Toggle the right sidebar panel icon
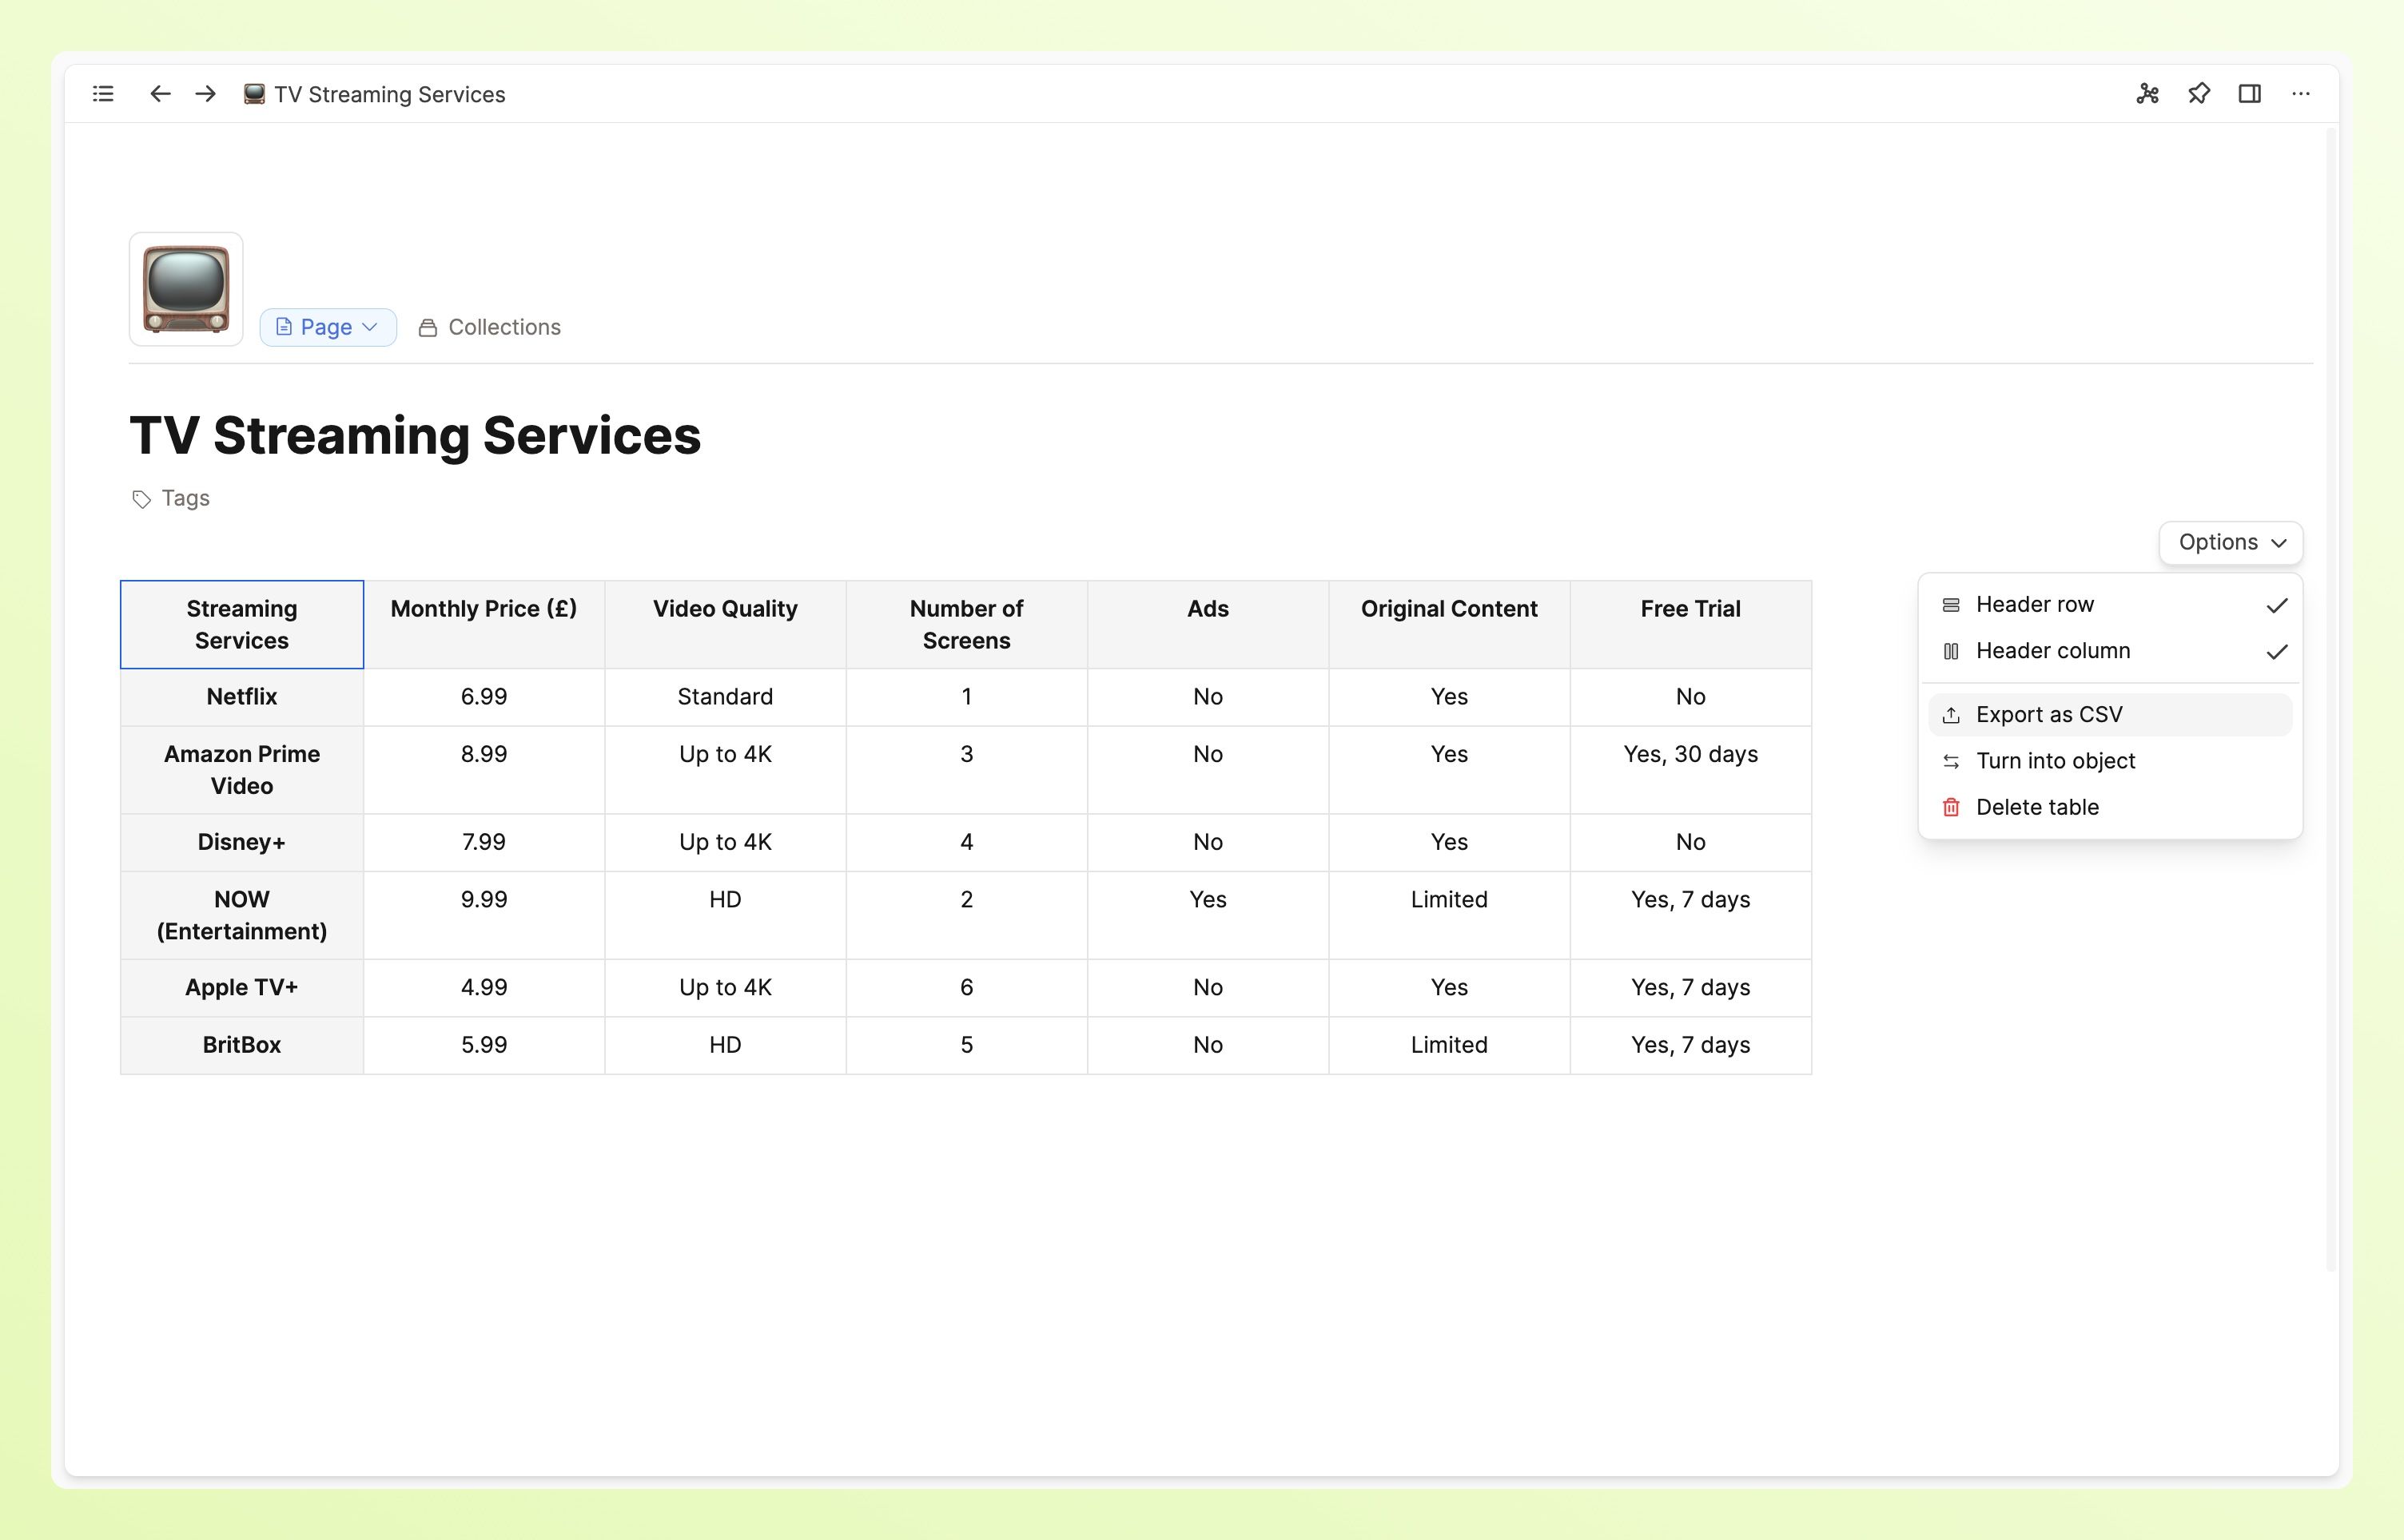The image size is (2404, 1540). click(2251, 93)
